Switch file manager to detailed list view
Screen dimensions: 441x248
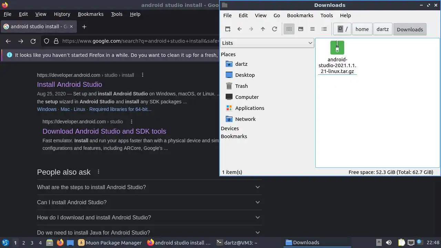click(324, 29)
